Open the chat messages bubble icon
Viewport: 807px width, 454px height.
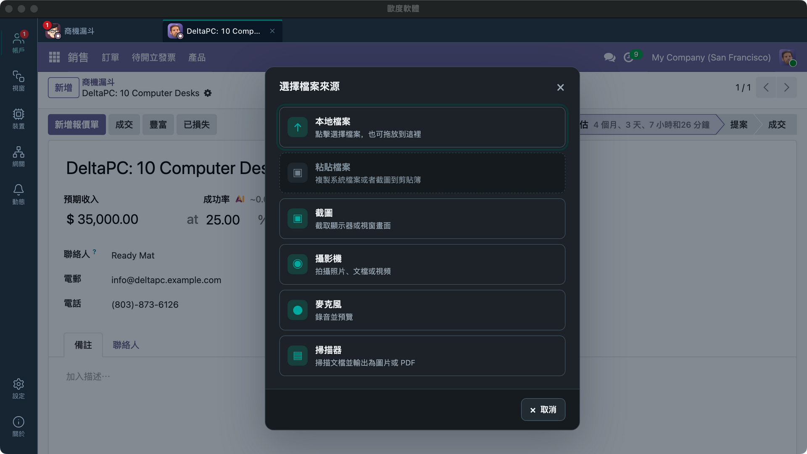(609, 57)
